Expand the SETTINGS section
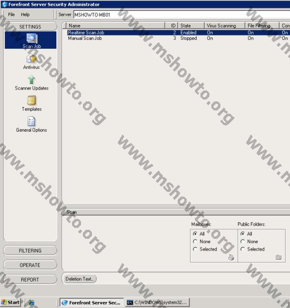 coord(30,27)
